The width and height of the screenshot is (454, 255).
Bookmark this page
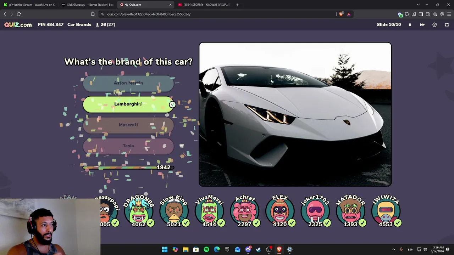93,14
